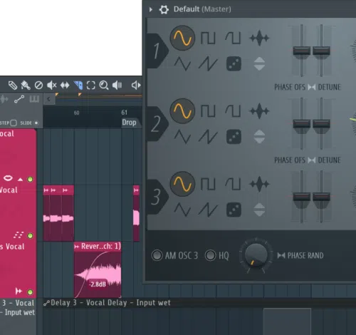Mute the Vocal track with lips icon
356x335 pixels.
tap(30, 179)
